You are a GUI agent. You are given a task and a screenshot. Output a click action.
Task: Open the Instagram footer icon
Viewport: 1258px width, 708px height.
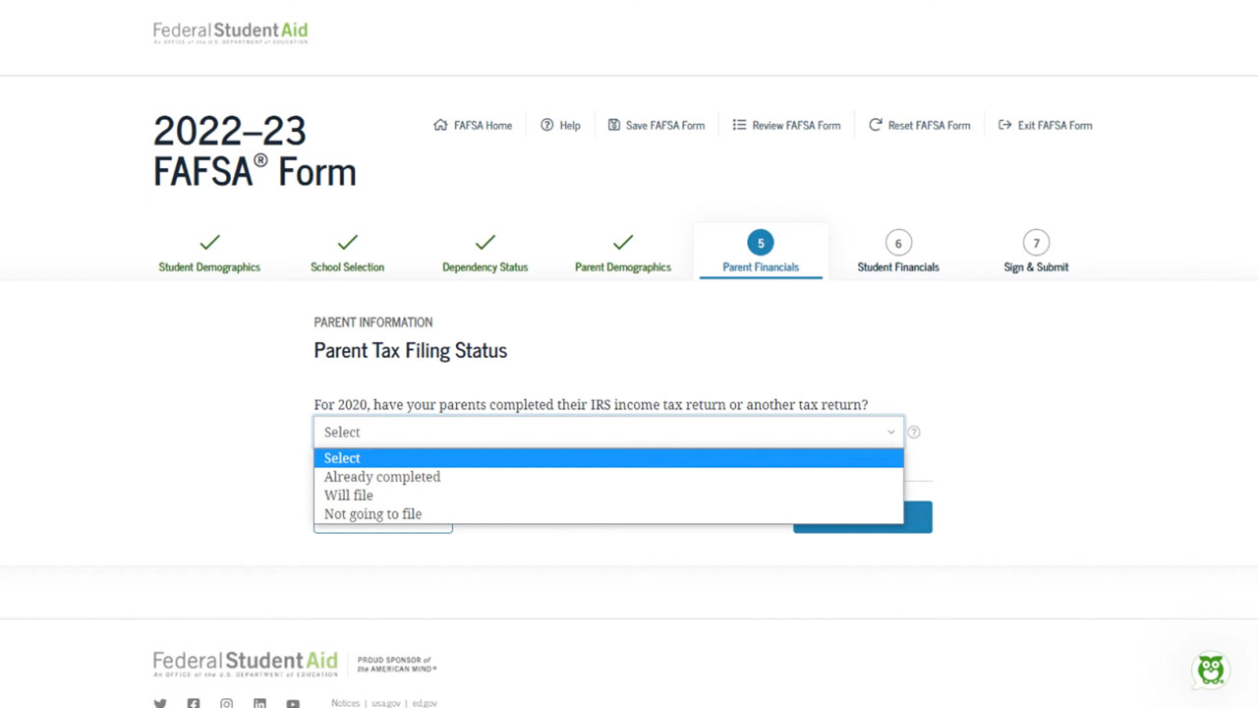coord(226,702)
